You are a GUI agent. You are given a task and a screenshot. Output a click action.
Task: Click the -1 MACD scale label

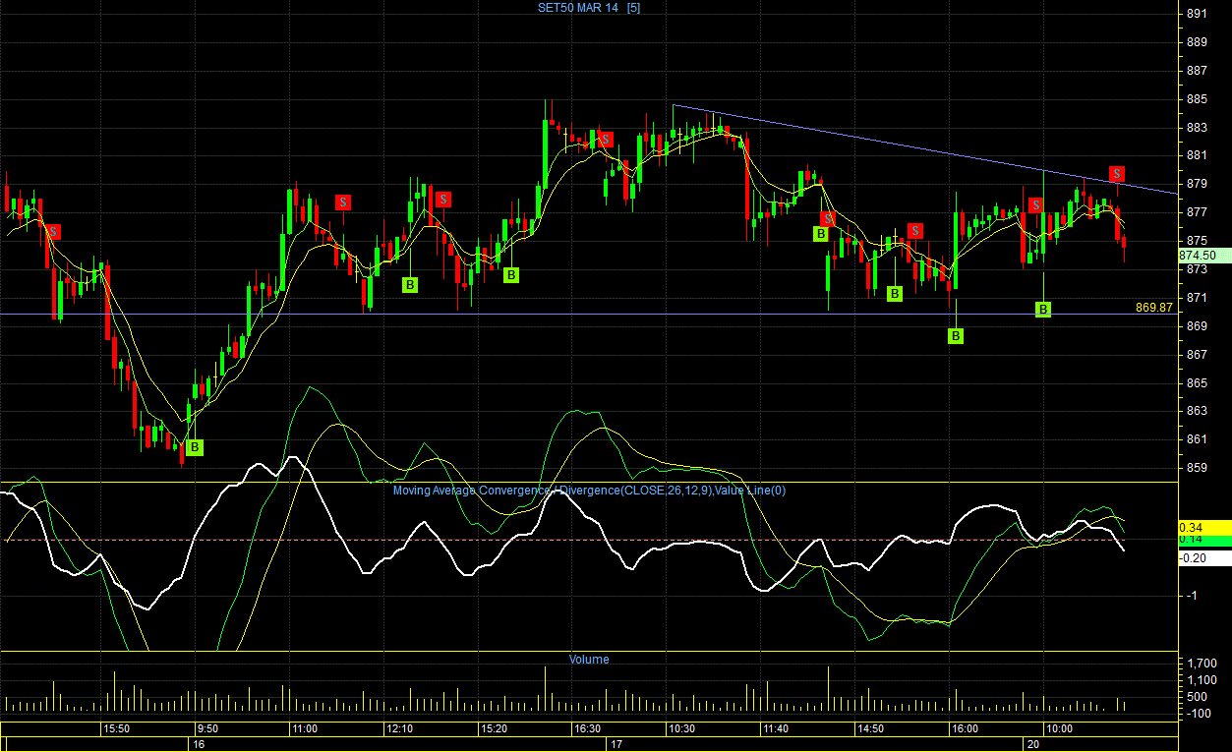(1193, 595)
